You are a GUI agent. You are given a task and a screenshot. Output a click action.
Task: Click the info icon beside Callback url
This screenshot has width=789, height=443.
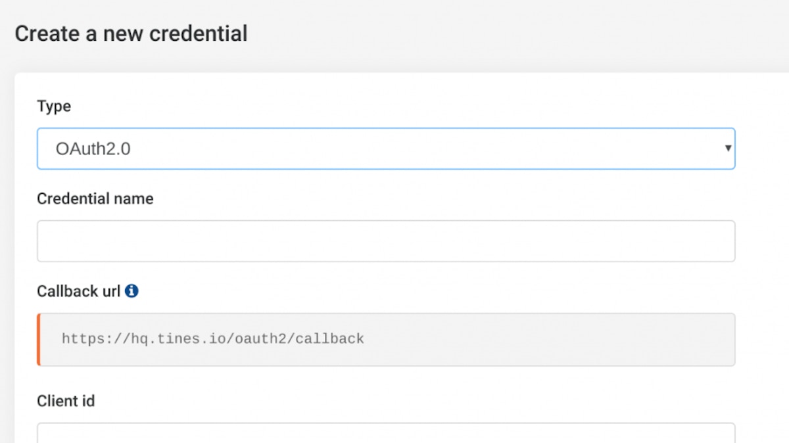point(131,291)
